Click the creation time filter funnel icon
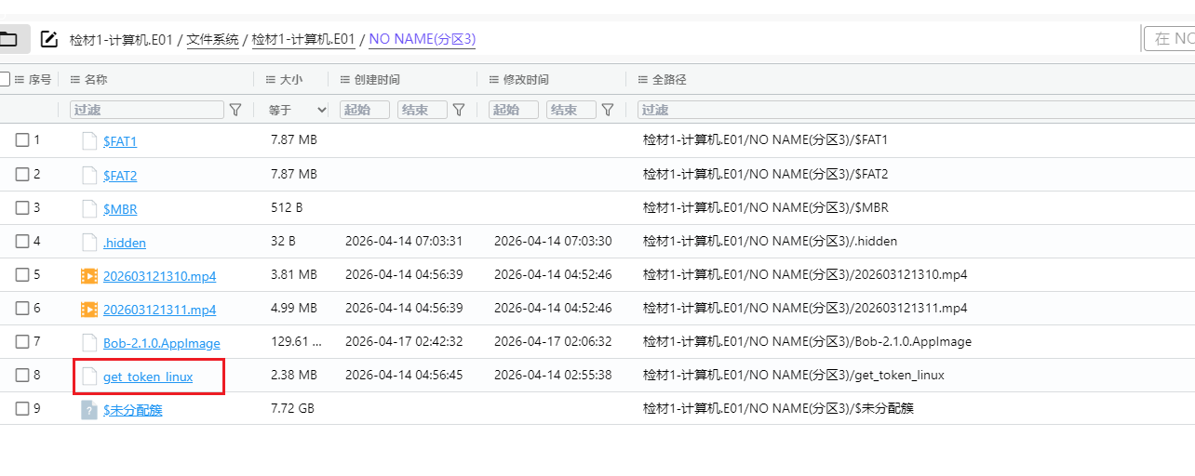The width and height of the screenshot is (1195, 476). 459,110
